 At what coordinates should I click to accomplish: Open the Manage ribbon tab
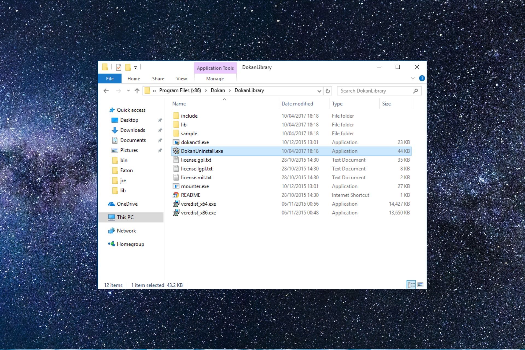(x=215, y=78)
